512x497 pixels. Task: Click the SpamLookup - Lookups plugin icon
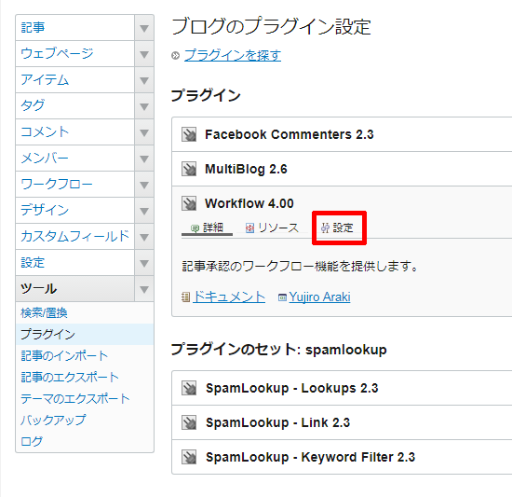pos(189,388)
